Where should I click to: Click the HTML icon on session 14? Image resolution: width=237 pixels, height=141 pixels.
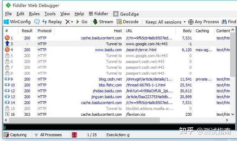[x=7, y=102]
